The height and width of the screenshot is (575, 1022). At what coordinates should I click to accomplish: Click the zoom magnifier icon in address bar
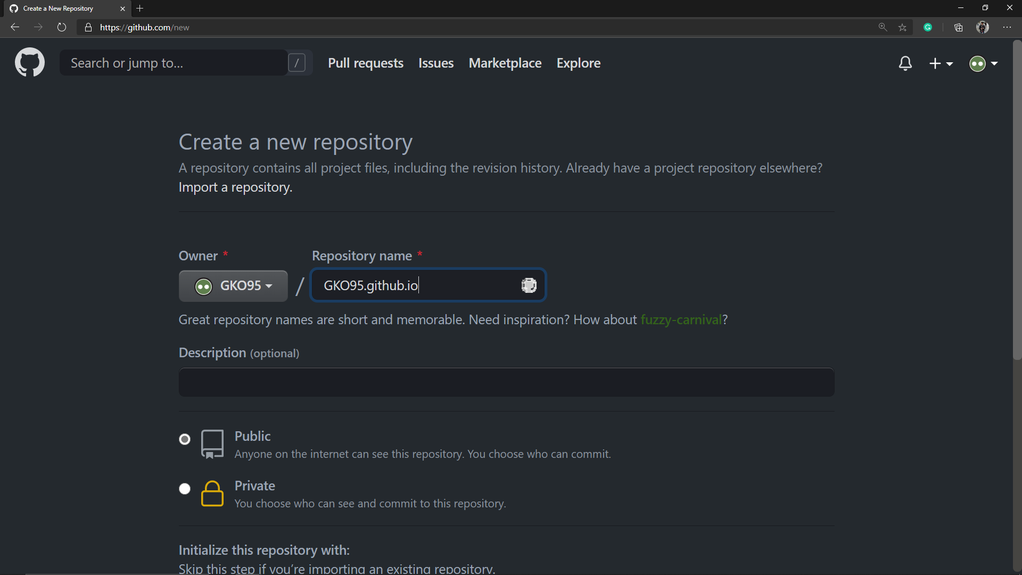[883, 27]
